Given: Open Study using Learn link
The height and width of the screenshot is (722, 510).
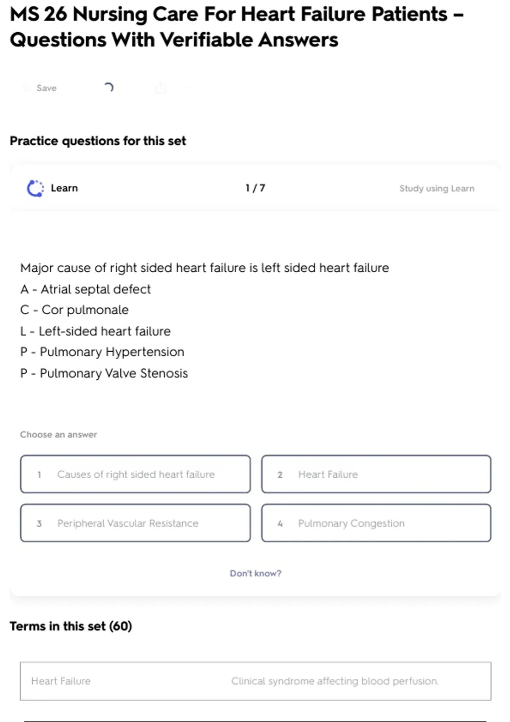Looking at the screenshot, I should coord(436,189).
